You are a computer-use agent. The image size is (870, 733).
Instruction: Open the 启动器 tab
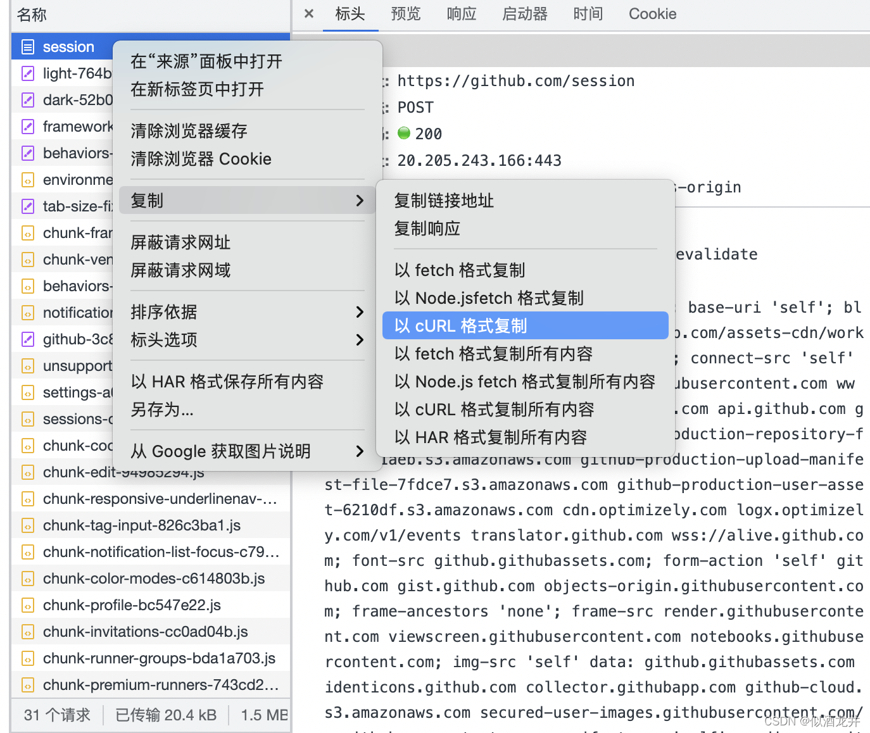click(525, 14)
